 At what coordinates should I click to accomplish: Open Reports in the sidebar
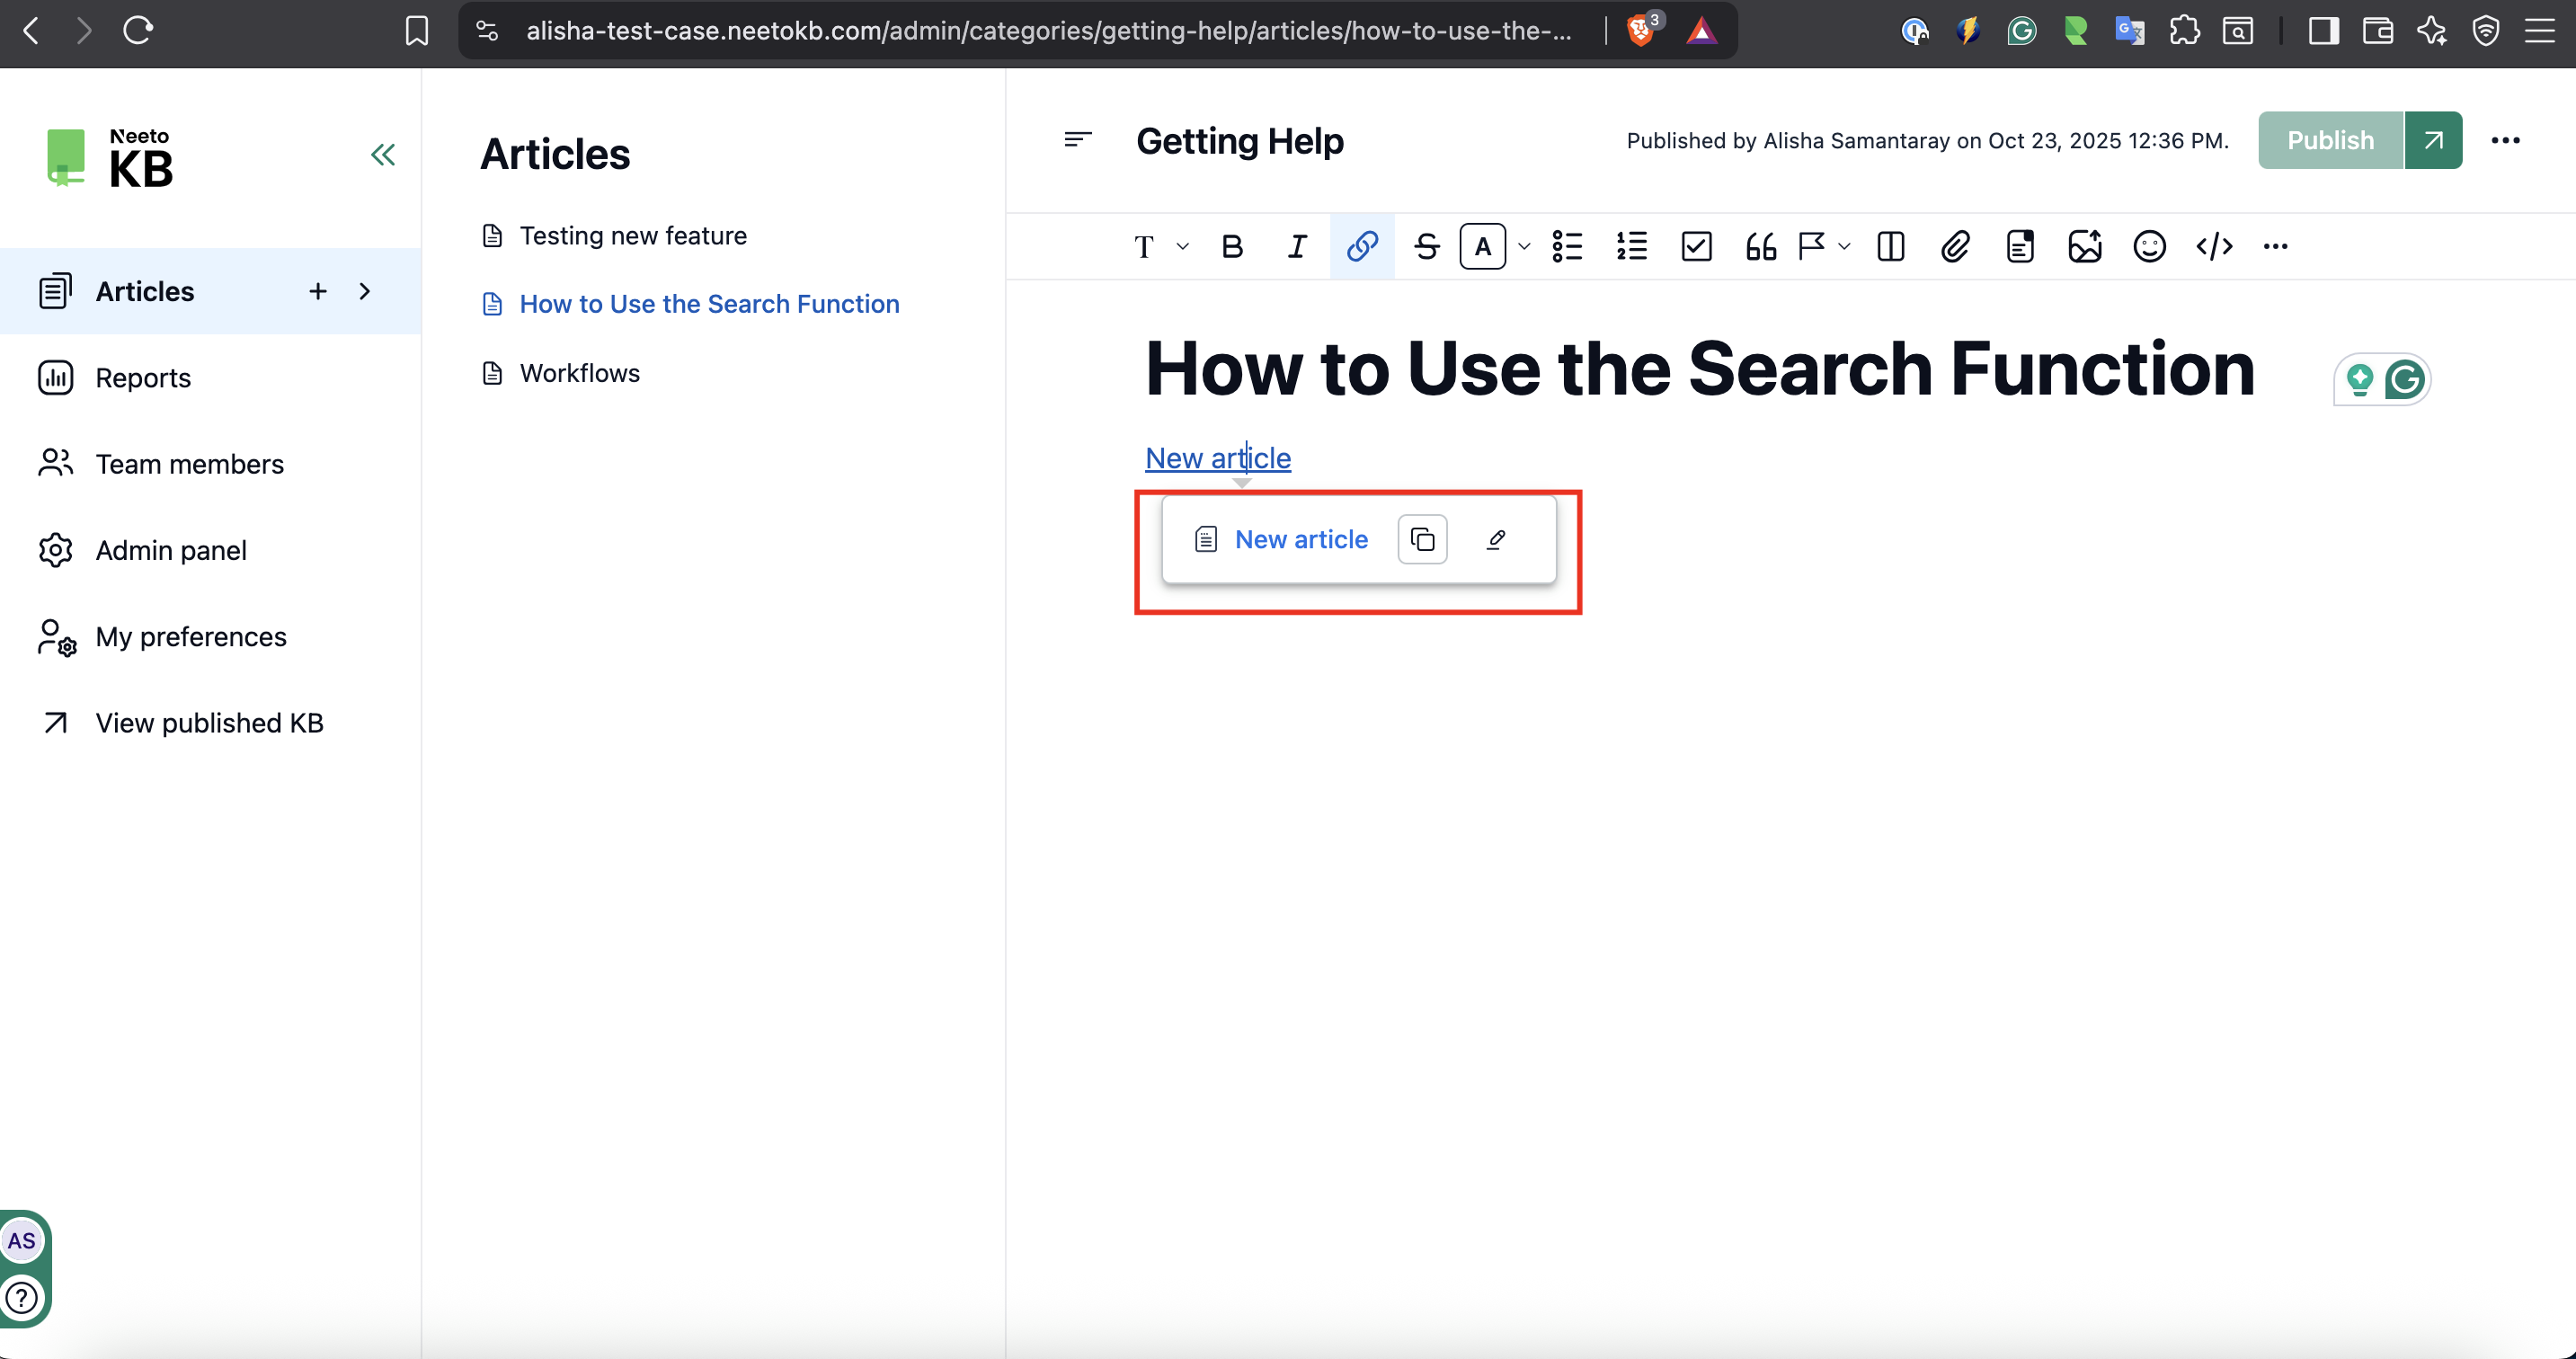[143, 378]
